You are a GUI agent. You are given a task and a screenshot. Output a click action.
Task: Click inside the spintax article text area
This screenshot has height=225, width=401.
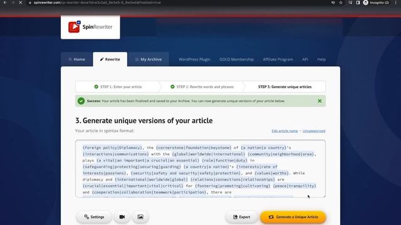(x=200, y=169)
